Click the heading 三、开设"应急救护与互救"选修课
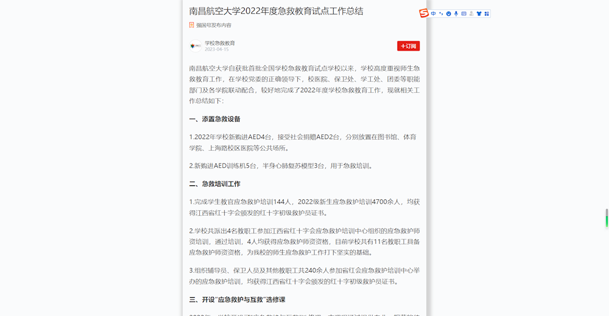Screen dimensions: 609x316 [237, 300]
